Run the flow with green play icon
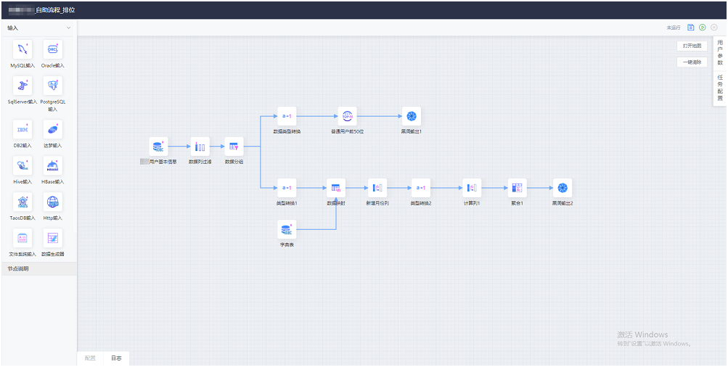The height and width of the screenshot is (370, 728). (x=703, y=27)
